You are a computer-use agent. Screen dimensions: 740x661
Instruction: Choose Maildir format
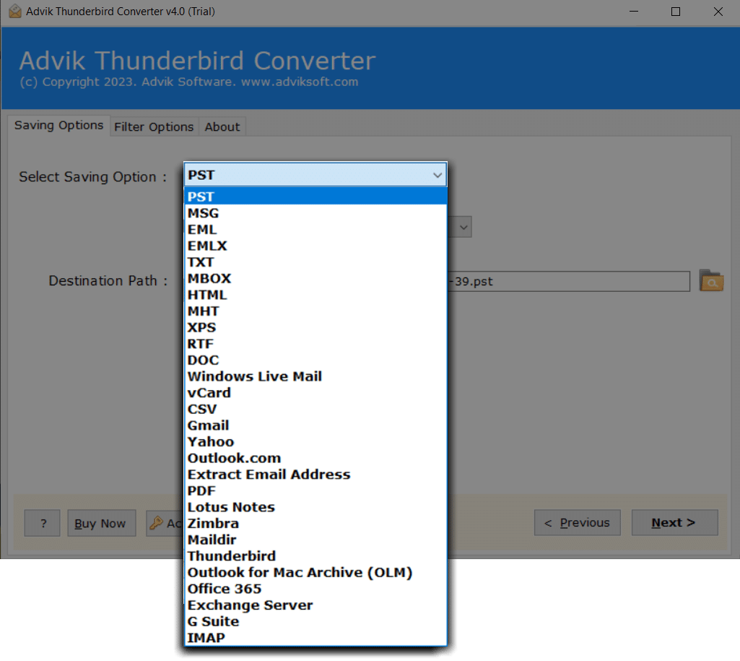coord(315,540)
